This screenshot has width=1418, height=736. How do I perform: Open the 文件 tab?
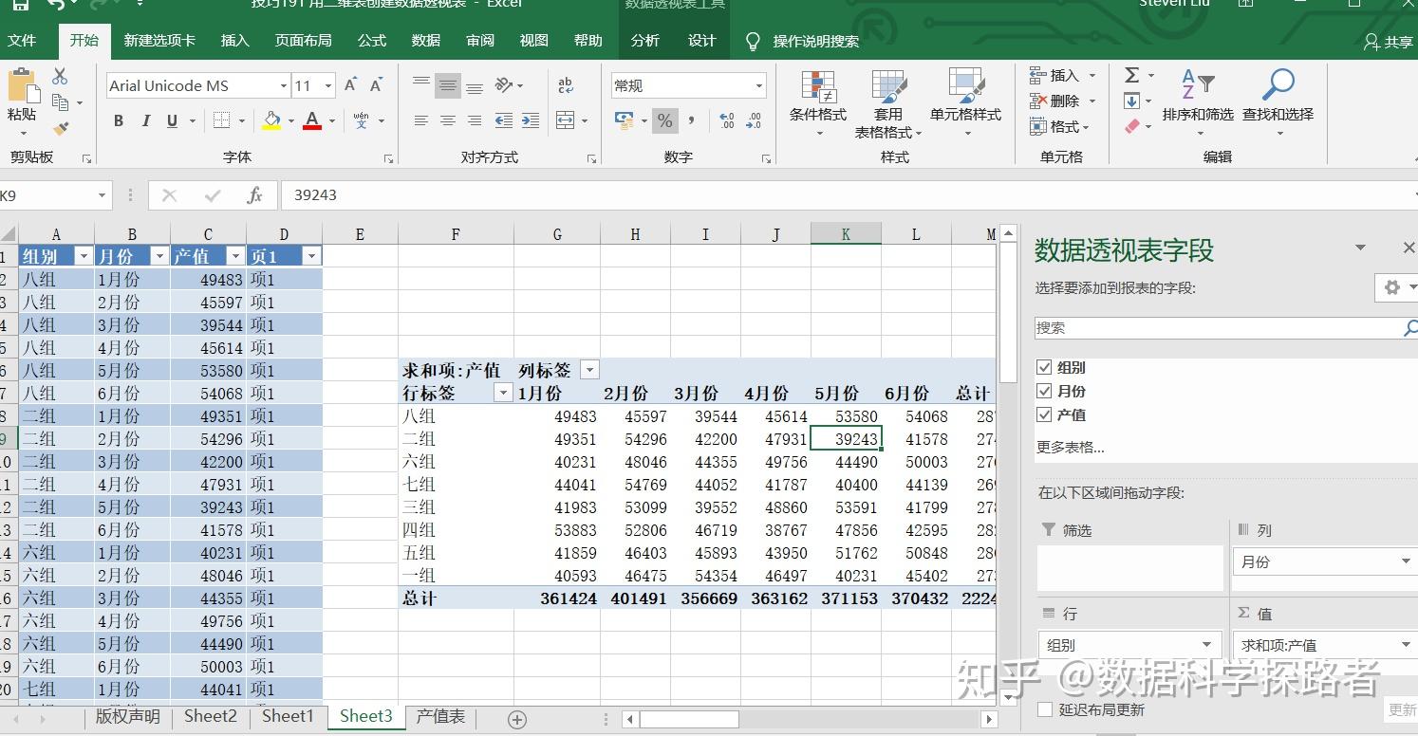coord(22,41)
